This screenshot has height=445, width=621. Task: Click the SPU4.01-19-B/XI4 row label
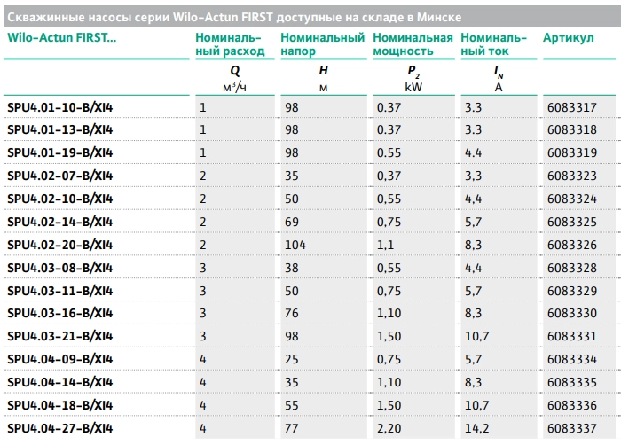[59, 152]
